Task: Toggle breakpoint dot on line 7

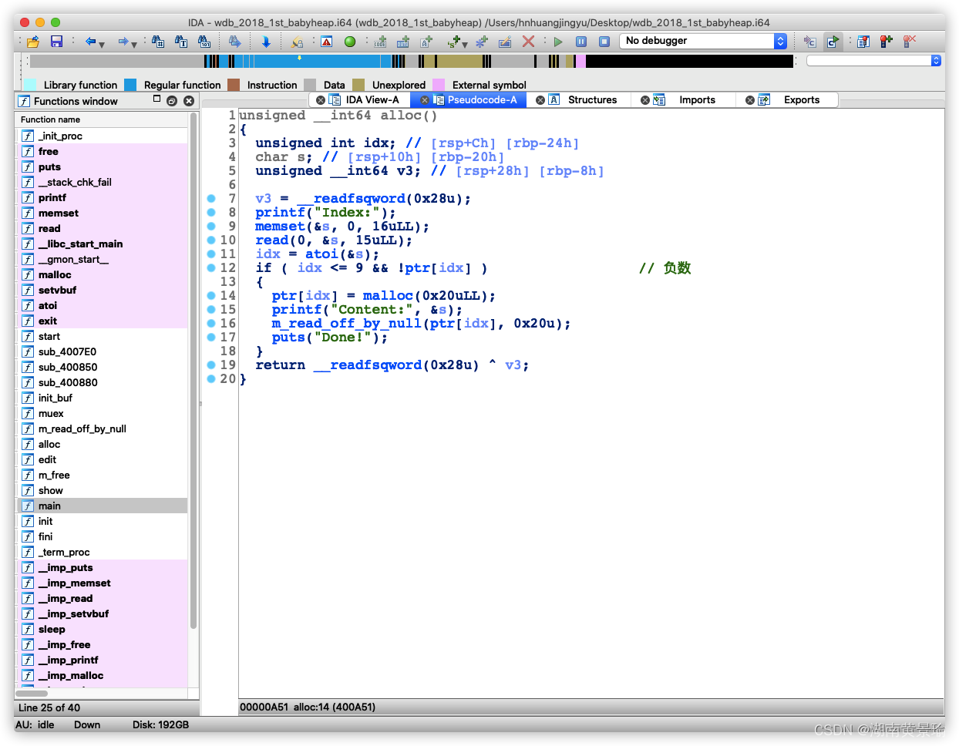Action: tap(211, 199)
